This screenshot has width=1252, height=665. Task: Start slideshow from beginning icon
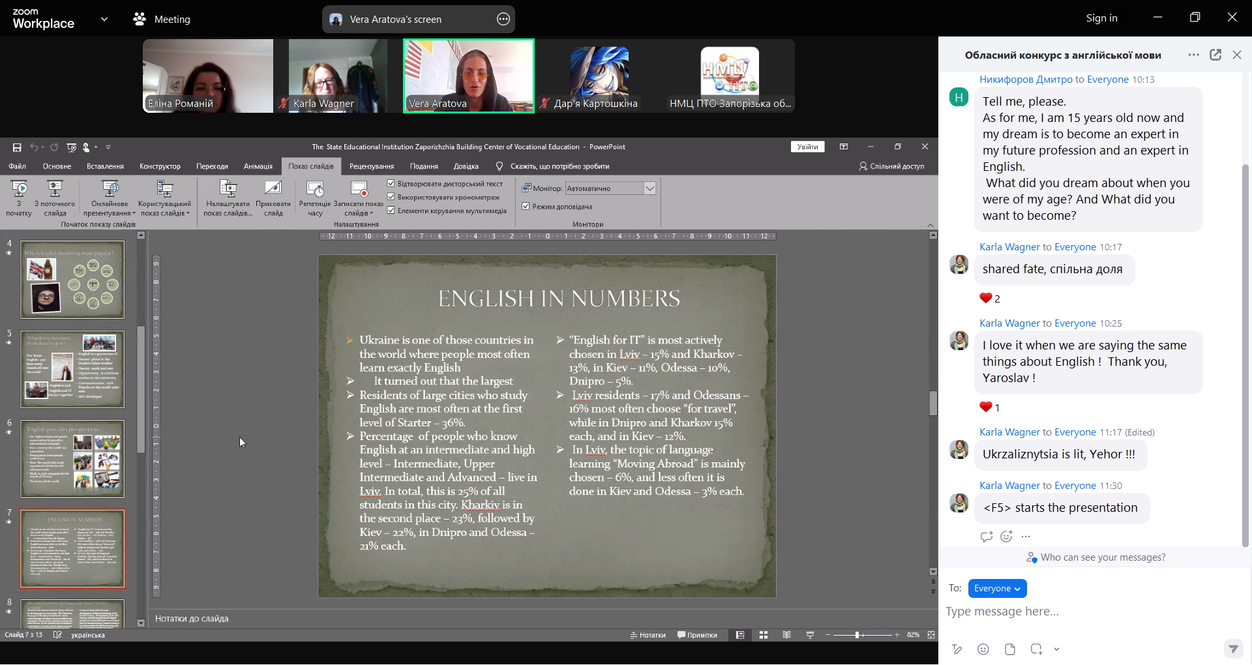coord(19,190)
